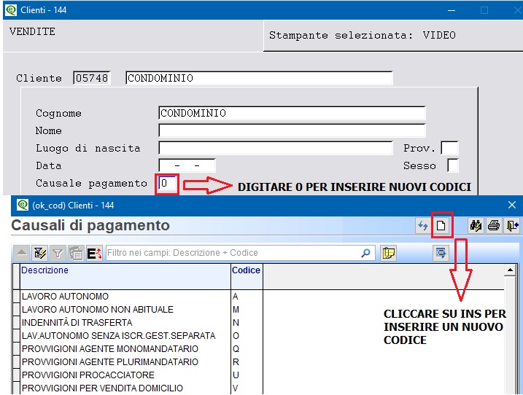523x395 pixels.
Task: Select row PROVVIGIONI AGENTE MONOMANDATARIO
Action: (125, 348)
